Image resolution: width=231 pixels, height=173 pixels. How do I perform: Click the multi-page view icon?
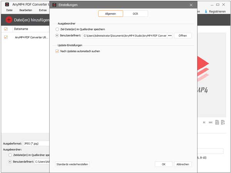tap(223, 122)
